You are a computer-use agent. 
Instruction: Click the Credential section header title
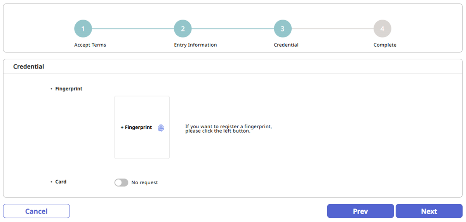(x=29, y=66)
